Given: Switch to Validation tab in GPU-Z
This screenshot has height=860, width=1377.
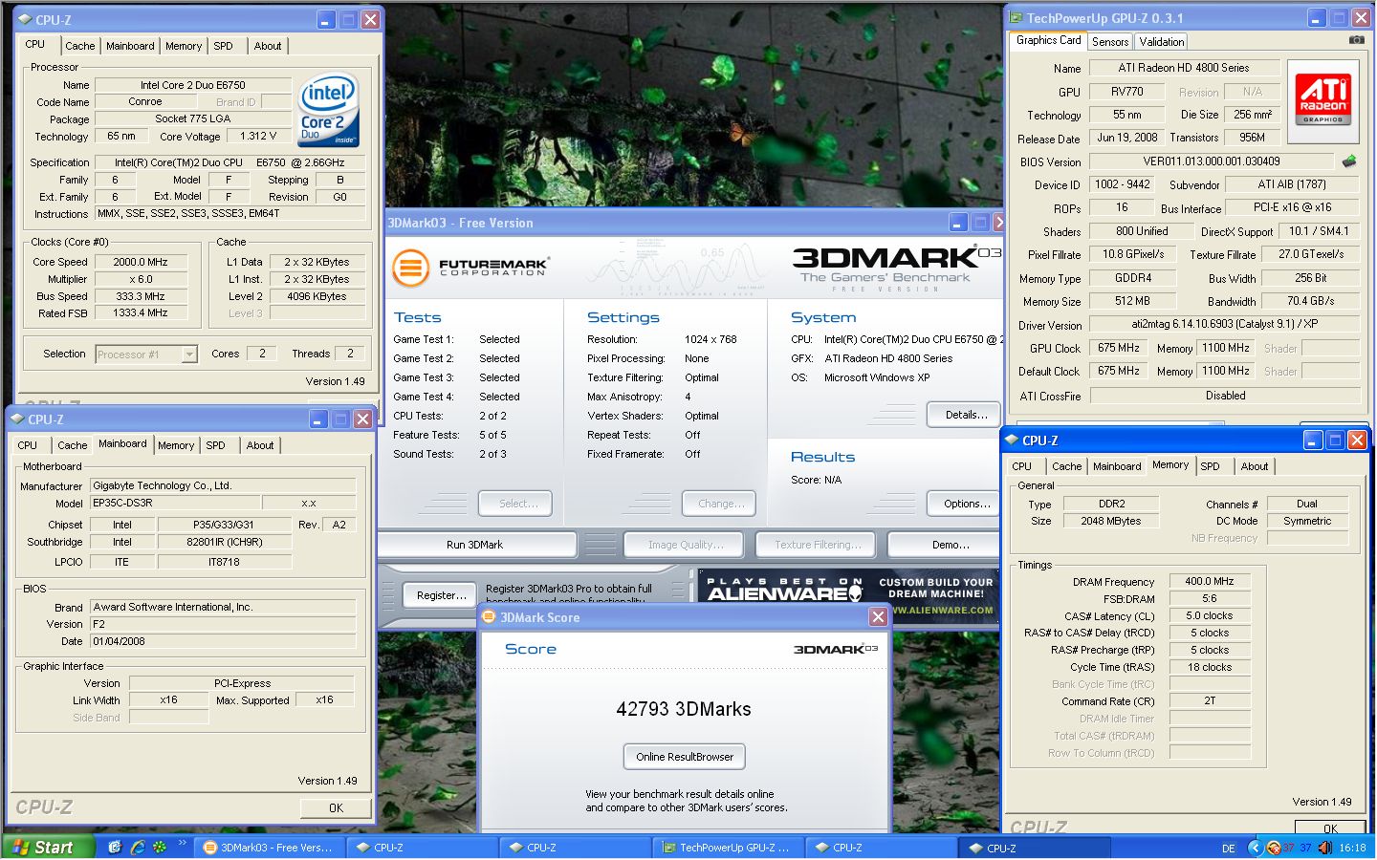Looking at the screenshot, I should pyautogui.click(x=1162, y=42).
